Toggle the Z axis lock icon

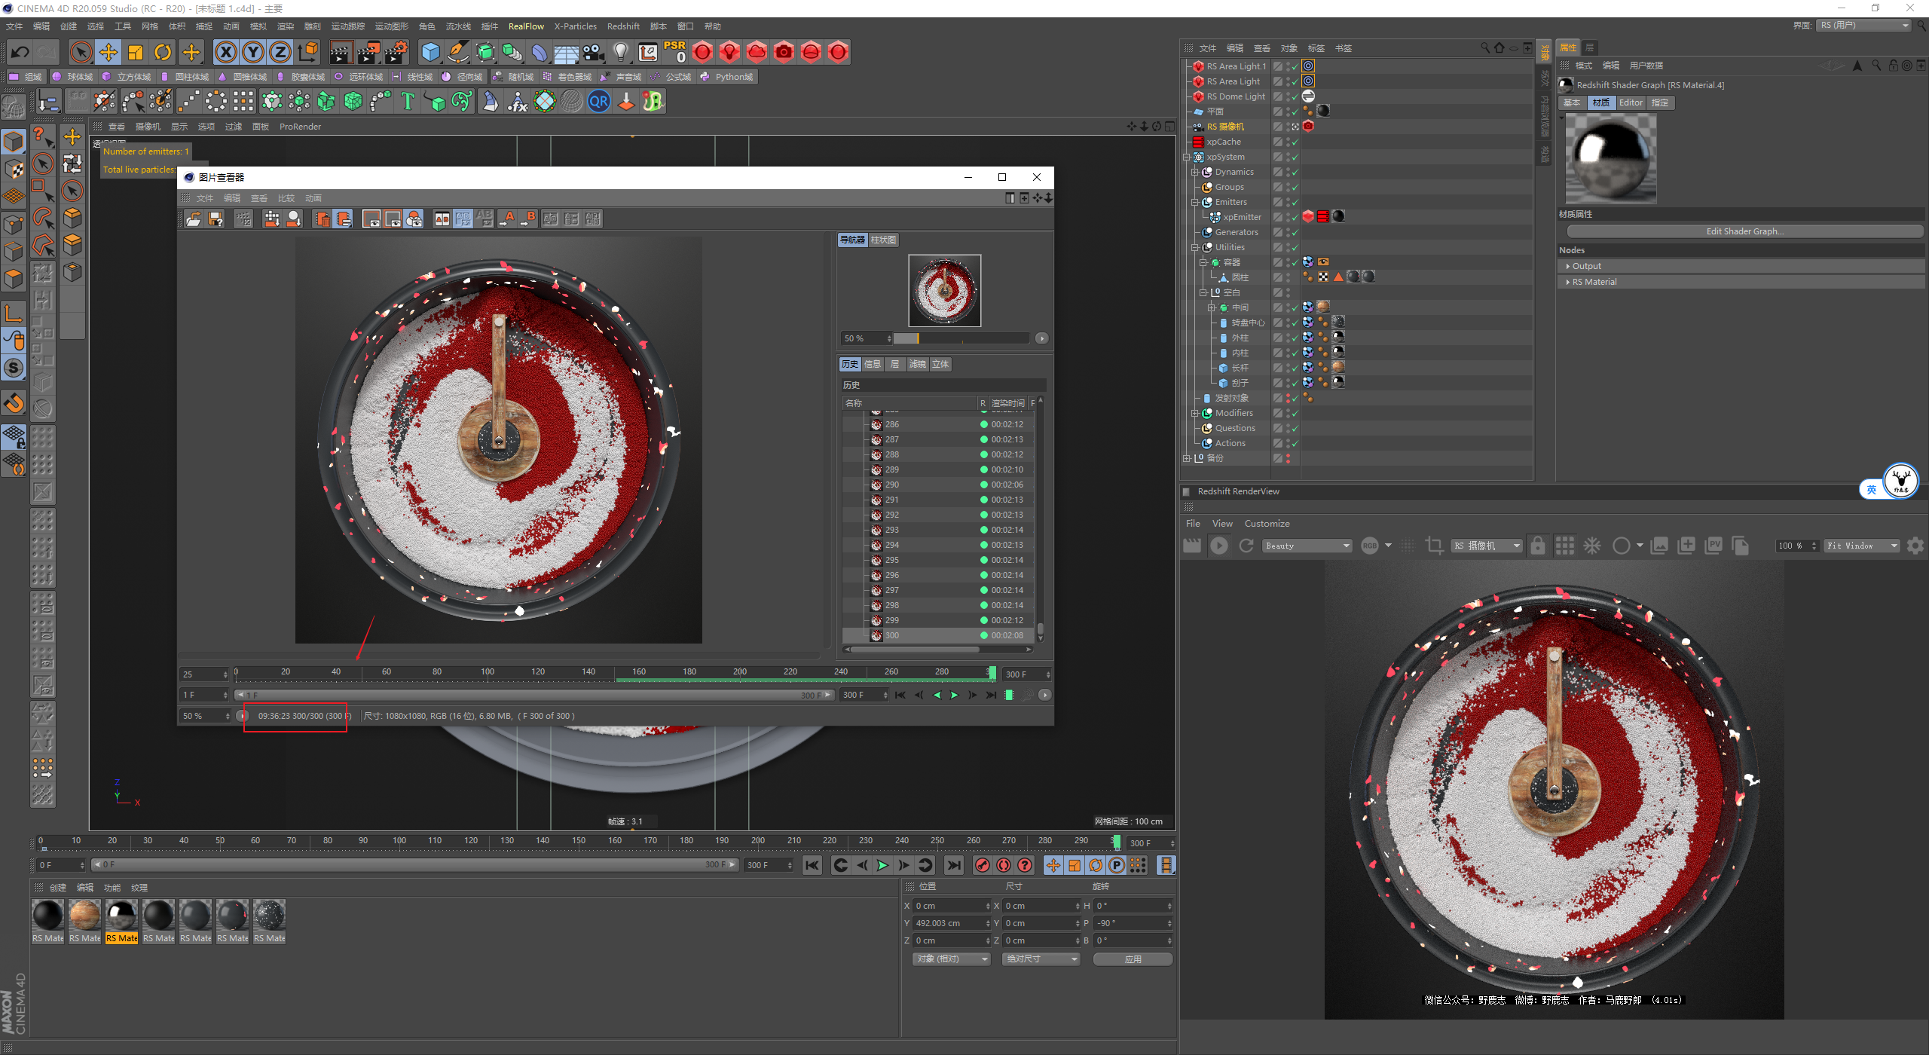280,52
